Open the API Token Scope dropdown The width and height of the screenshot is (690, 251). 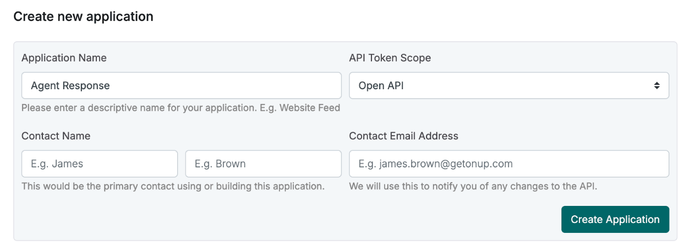(x=508, y=85)
